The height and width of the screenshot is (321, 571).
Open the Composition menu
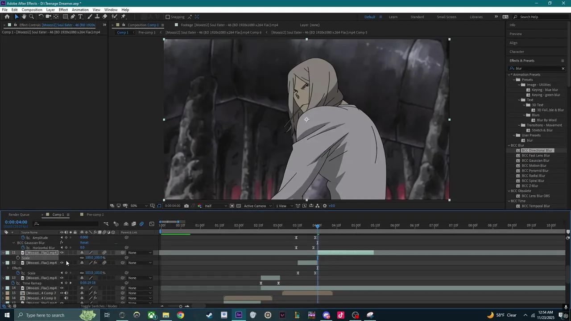pos(32,10)
